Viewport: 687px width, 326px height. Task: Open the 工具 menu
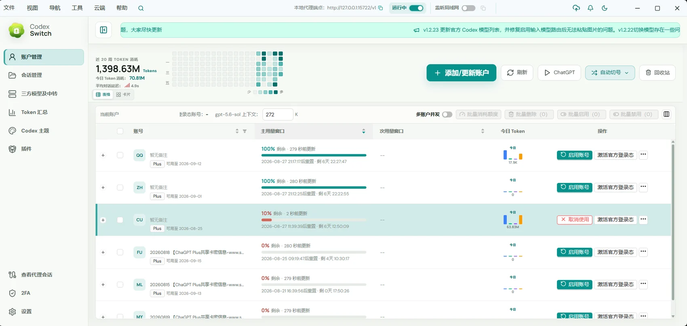pos(77,8)
